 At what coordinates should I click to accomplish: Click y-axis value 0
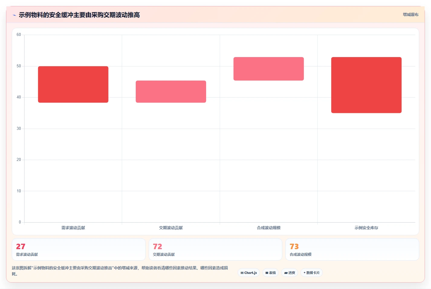click(x=20, y=222)
